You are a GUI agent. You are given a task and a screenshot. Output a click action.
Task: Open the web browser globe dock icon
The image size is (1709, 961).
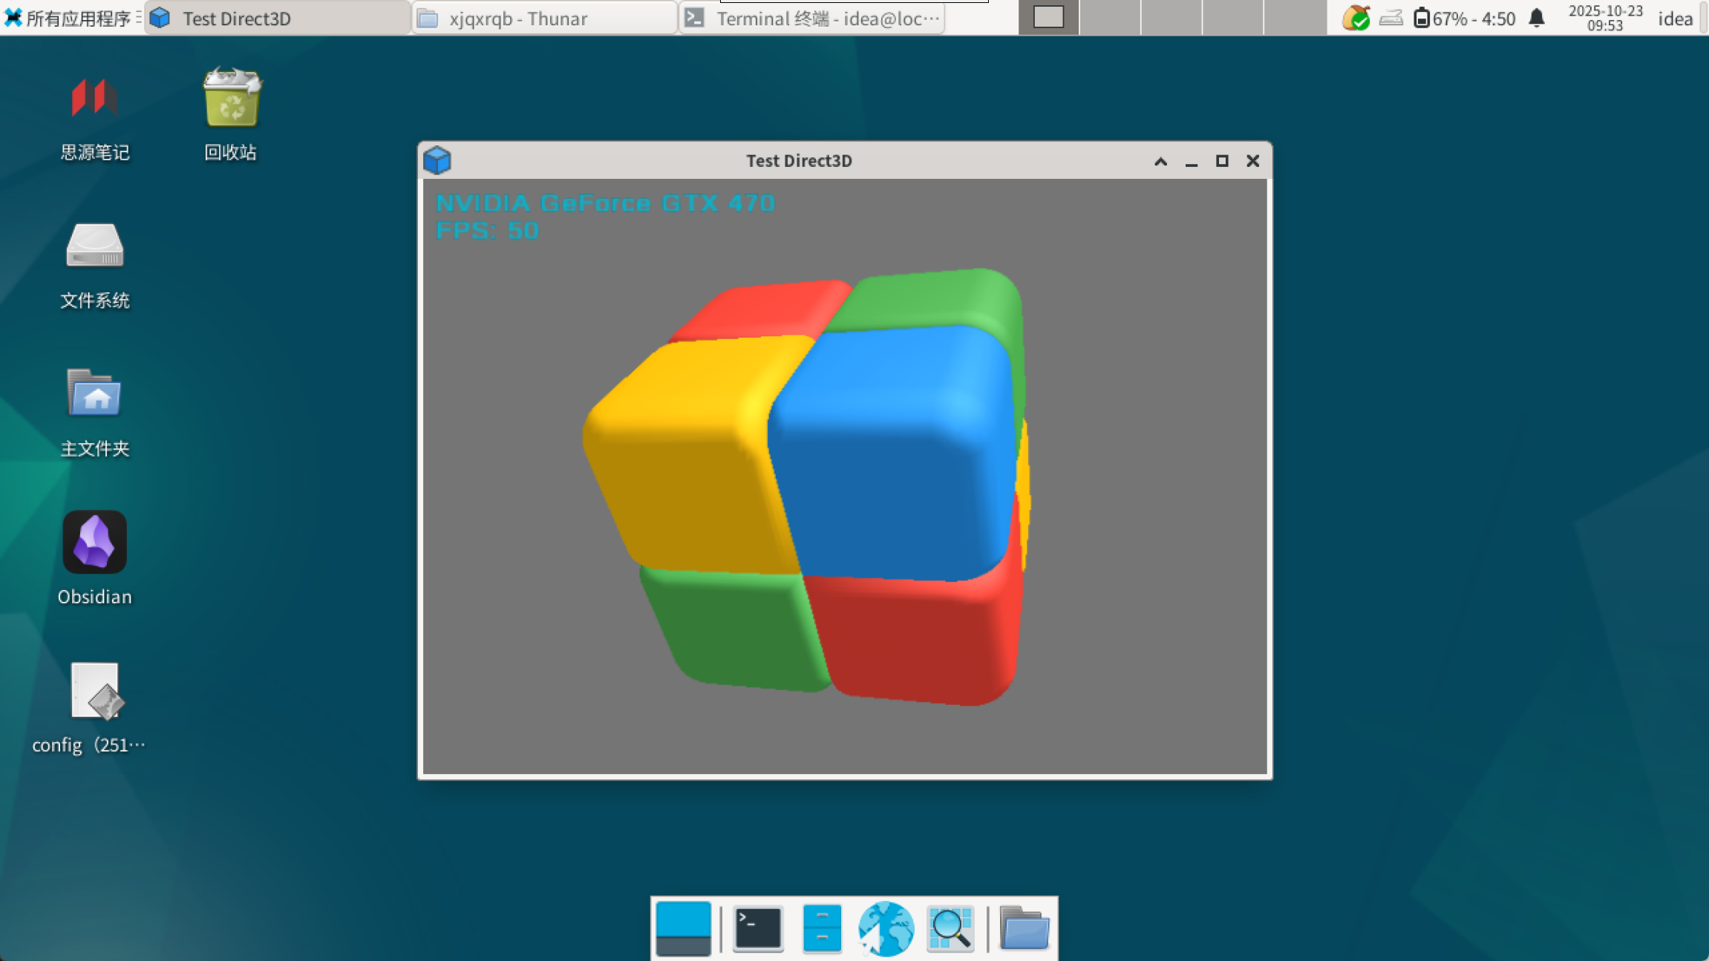point(885,928)
